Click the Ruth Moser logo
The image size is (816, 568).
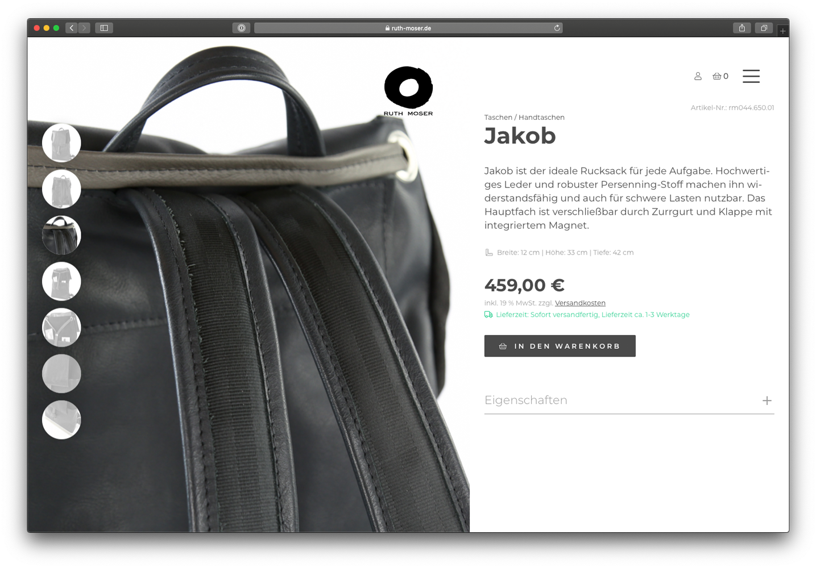pos(408,91)
